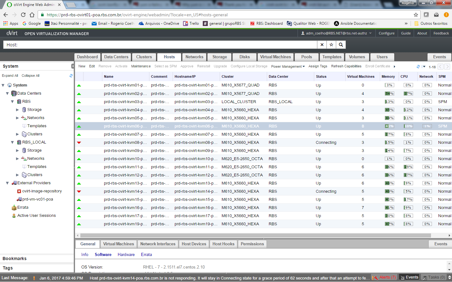Viewport: 452px width, 282px height.
Task: Open Power Management dropdown
Action: coord(288,66)
